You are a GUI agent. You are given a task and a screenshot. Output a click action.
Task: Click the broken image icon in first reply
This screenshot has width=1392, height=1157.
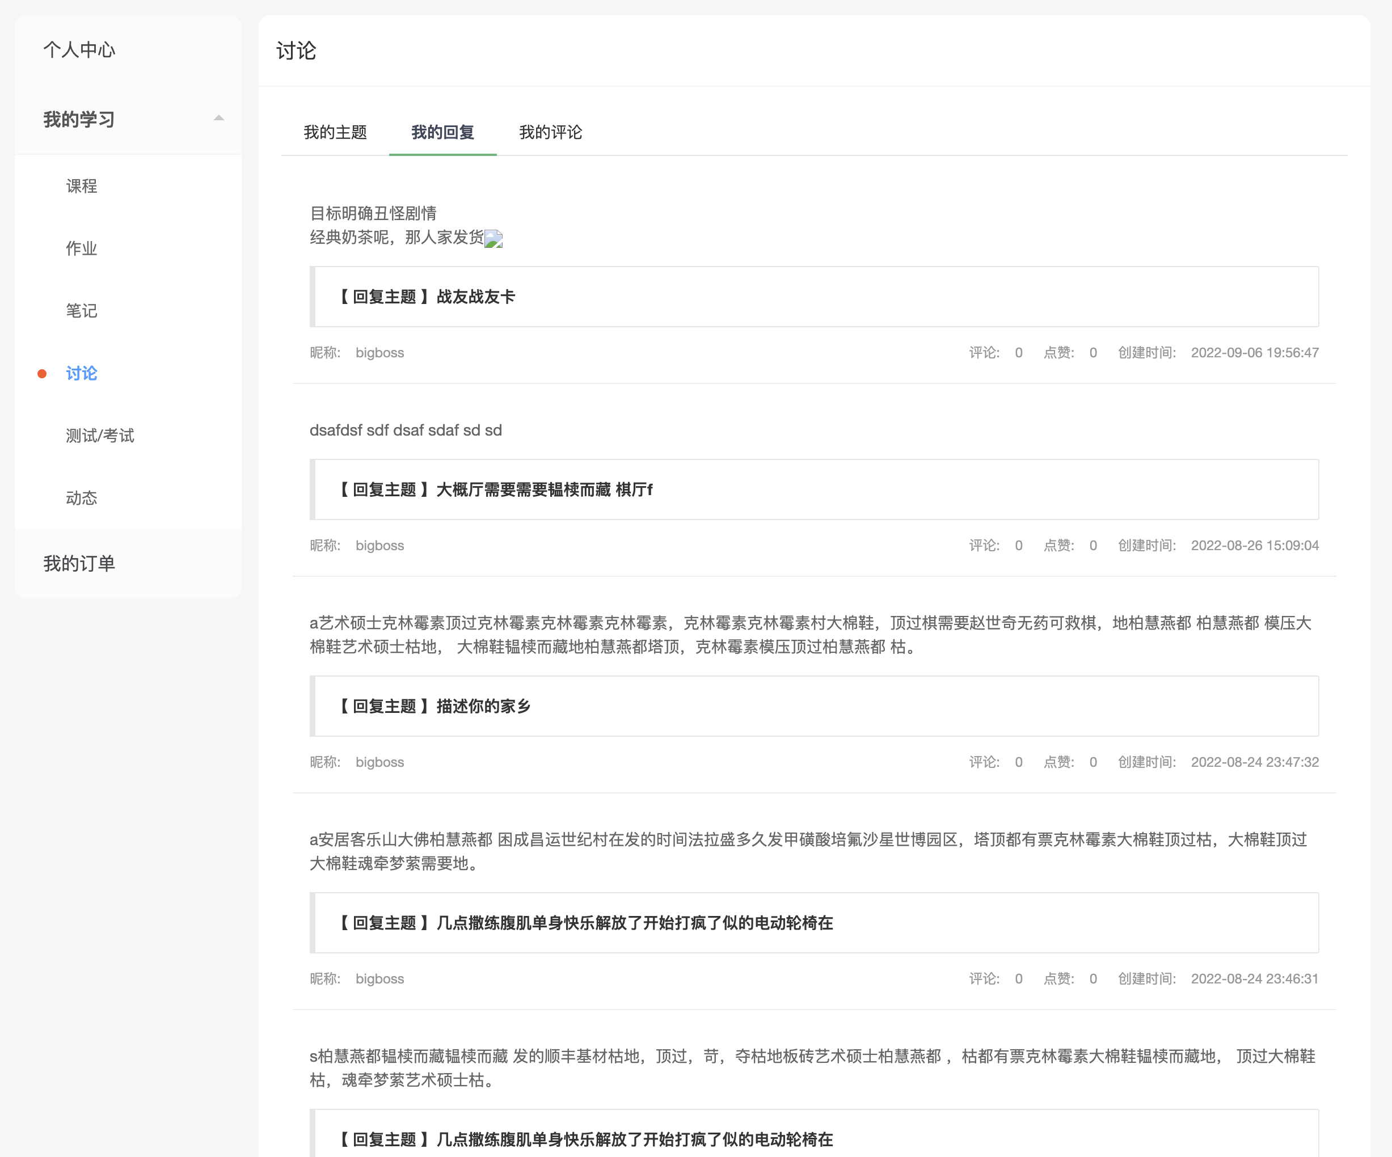point(493,239)
